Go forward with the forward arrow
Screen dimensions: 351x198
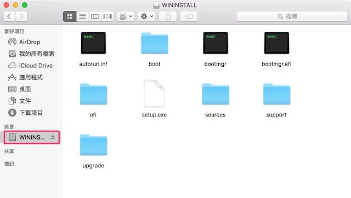pyautogui.click(x=21, y=16)
